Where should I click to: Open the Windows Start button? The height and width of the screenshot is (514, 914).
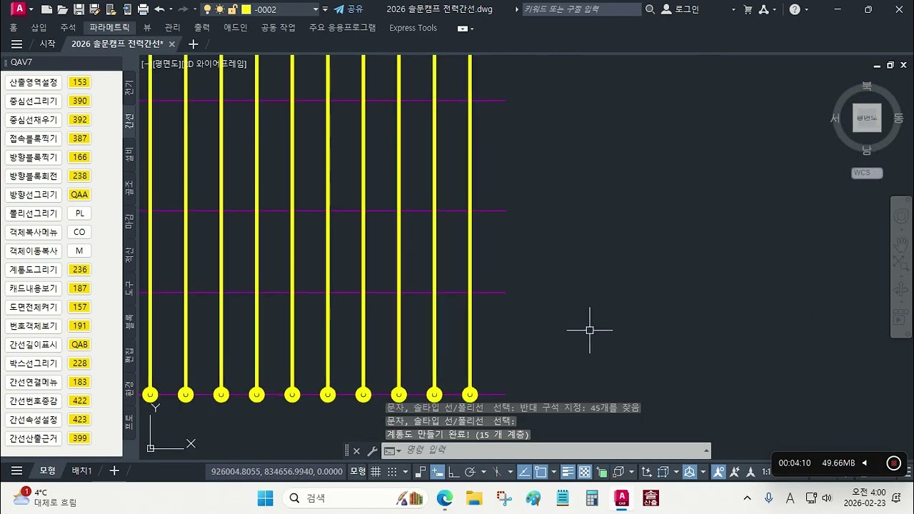click(x=265, y=498)
